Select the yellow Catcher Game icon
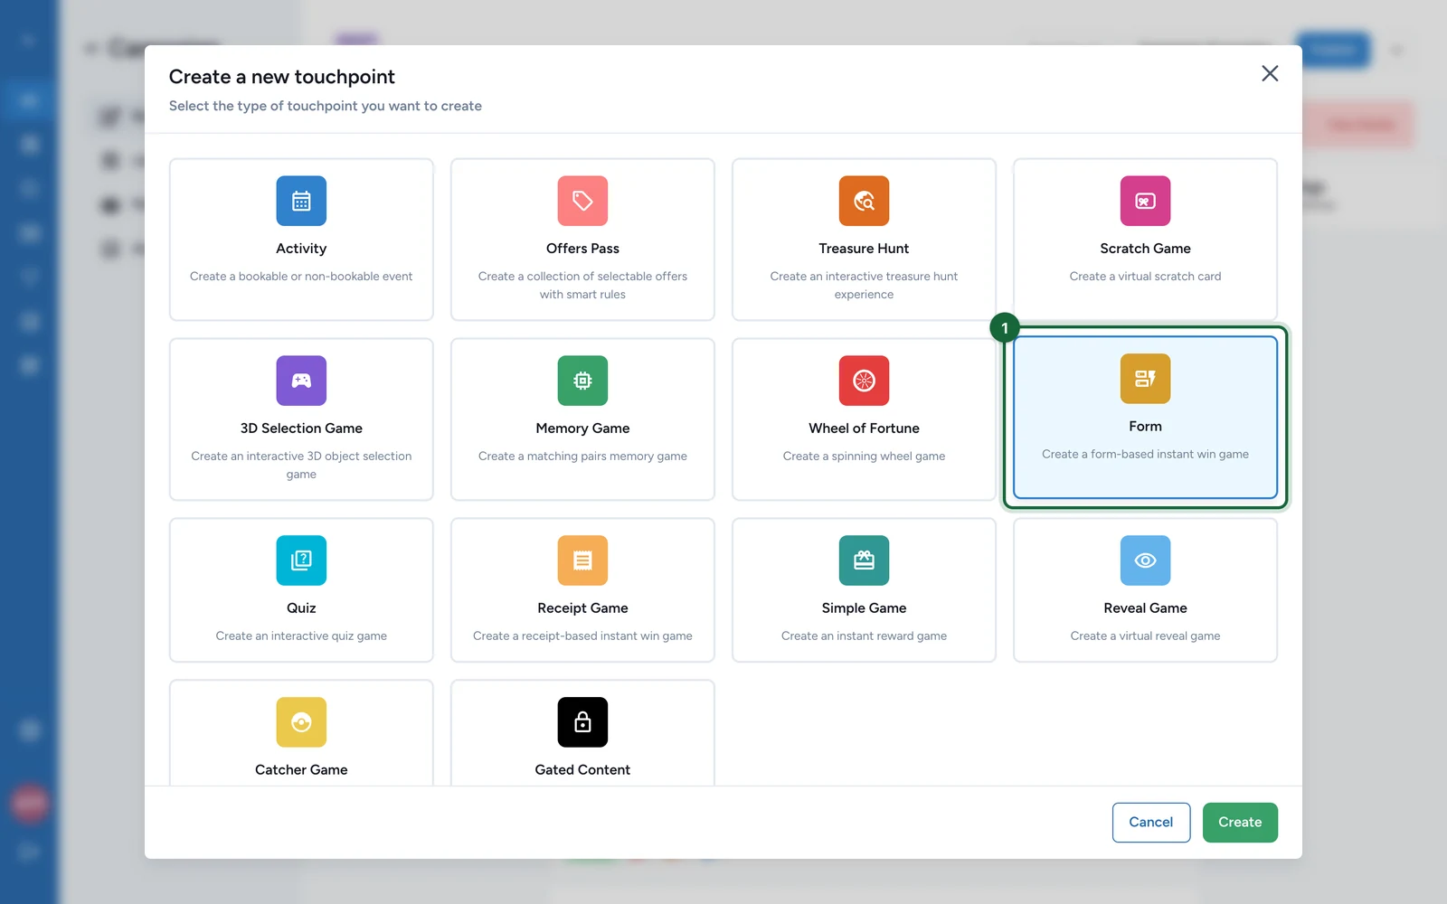This screenshot has width=1447, height=904. (x=301, y=722)
